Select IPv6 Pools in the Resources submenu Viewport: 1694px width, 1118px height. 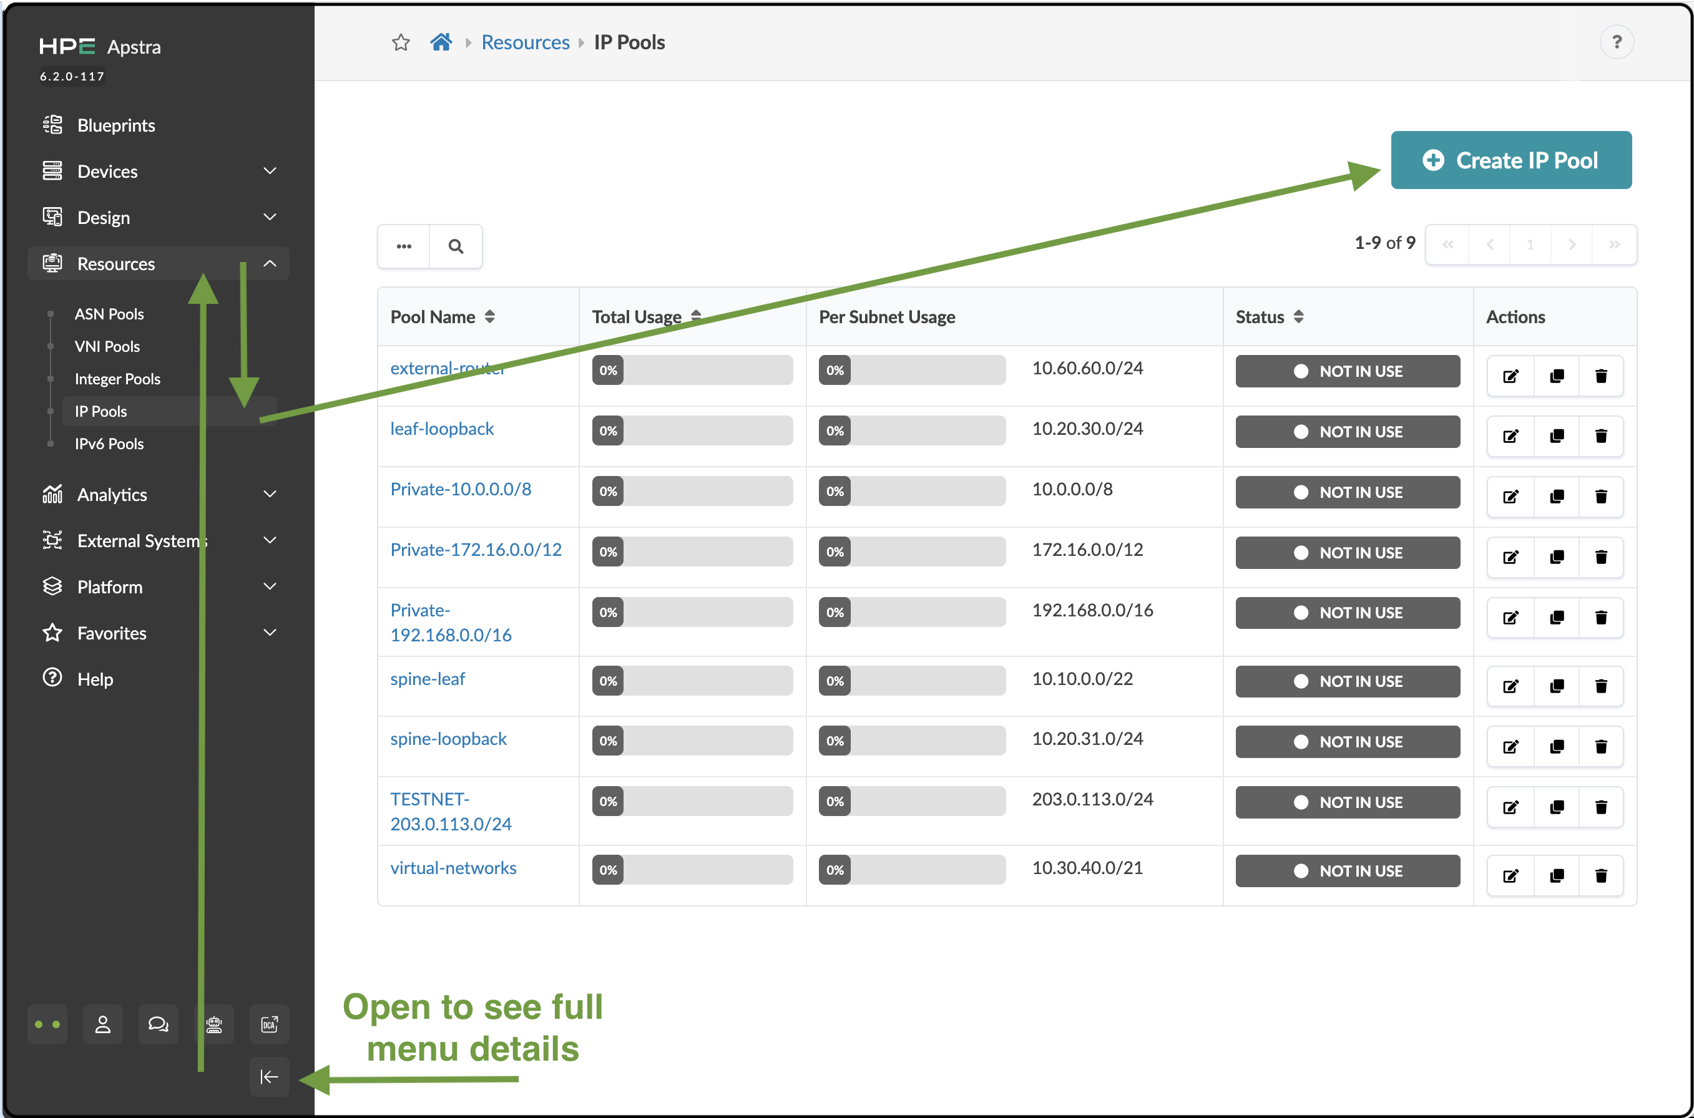109,444
